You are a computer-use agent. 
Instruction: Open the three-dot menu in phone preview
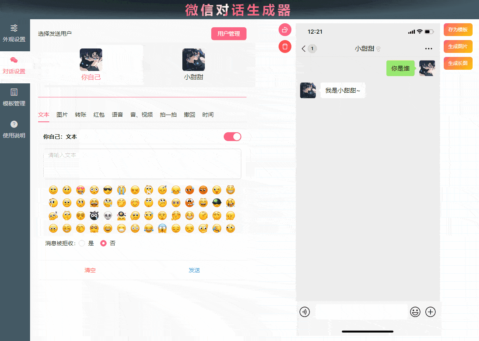[428, 48]
